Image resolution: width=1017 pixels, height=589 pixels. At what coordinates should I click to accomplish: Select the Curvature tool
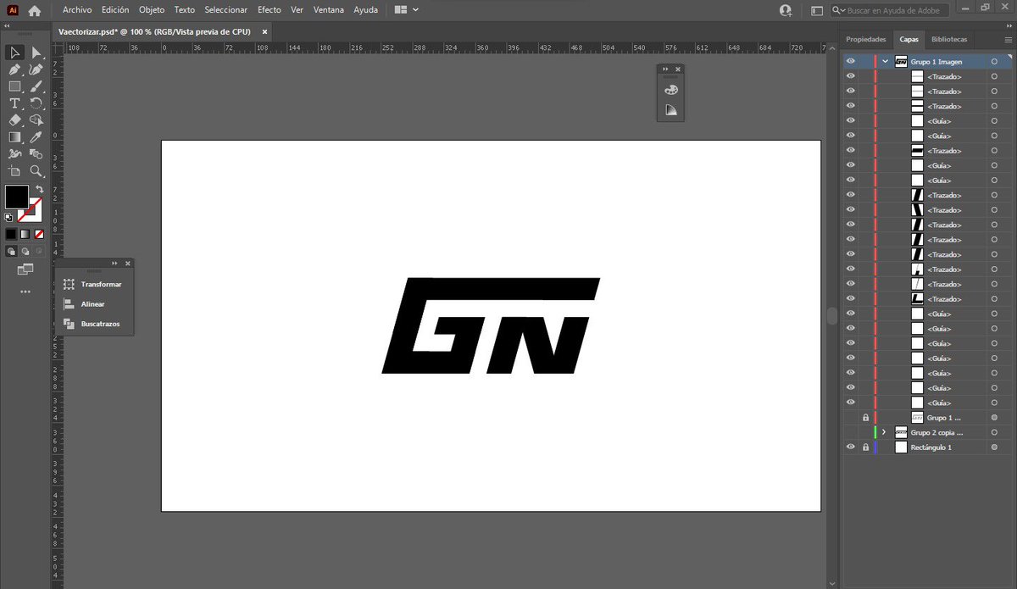(x=36, y=69)
